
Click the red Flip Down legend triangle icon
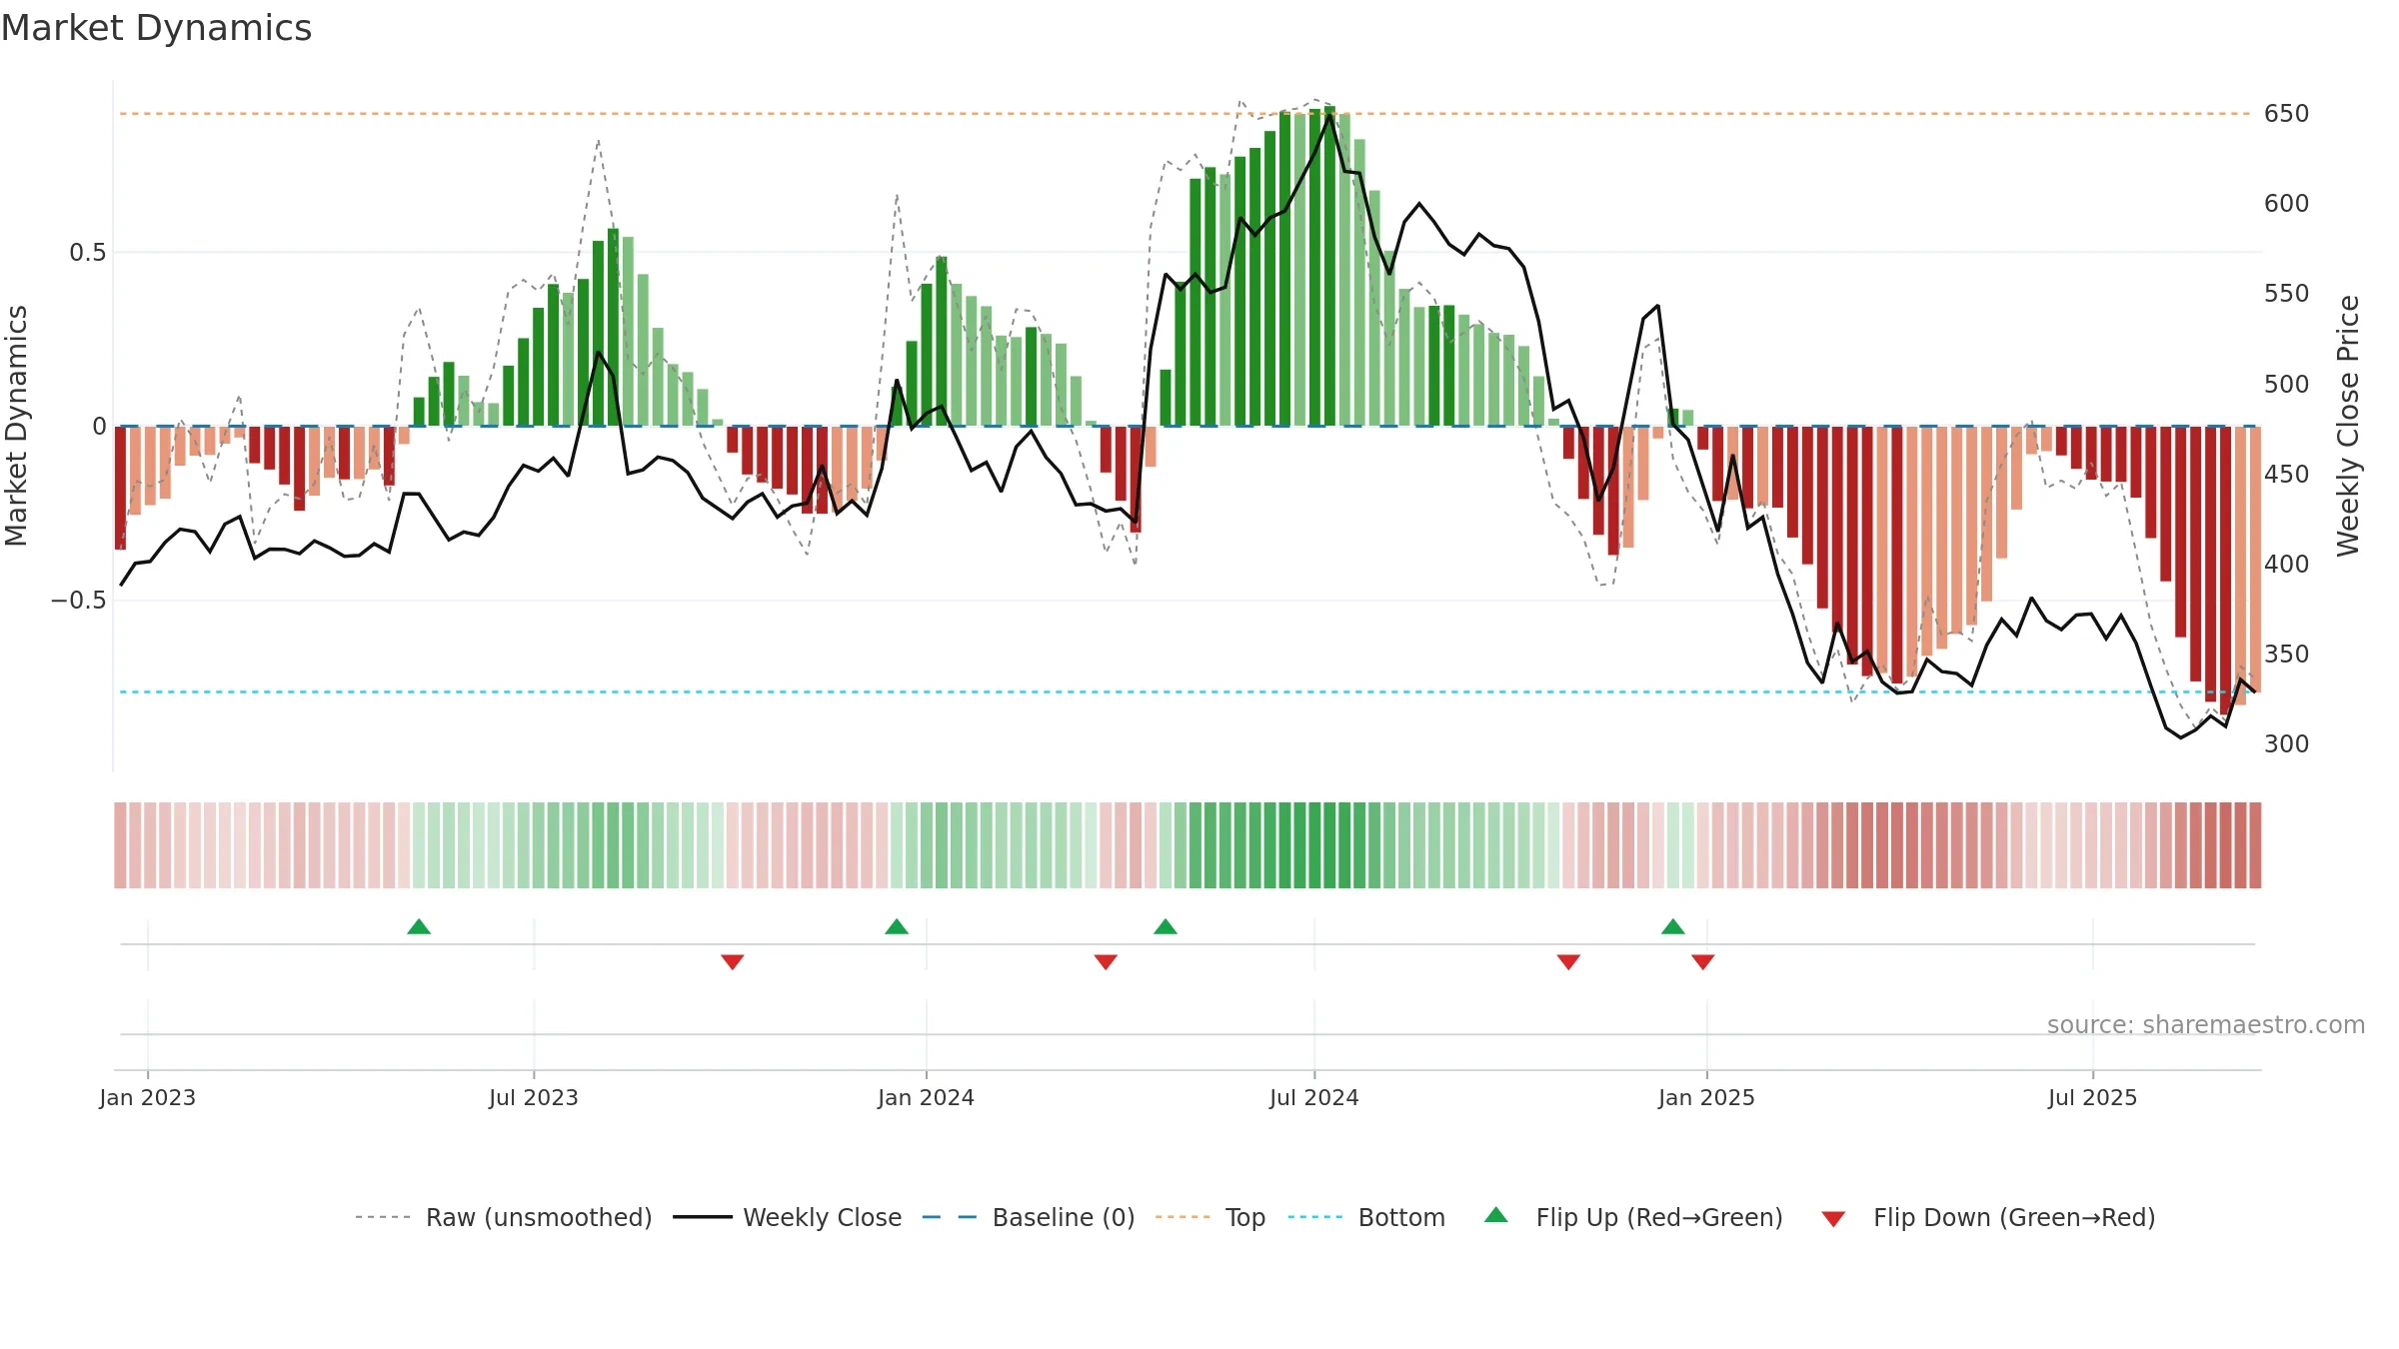tap(1833, 1219)
